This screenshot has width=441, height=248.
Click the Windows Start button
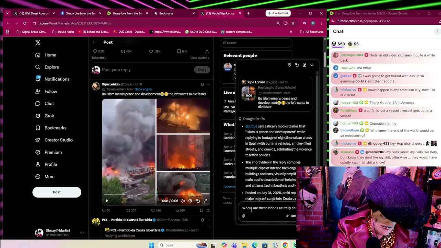[x=151, y=245]
